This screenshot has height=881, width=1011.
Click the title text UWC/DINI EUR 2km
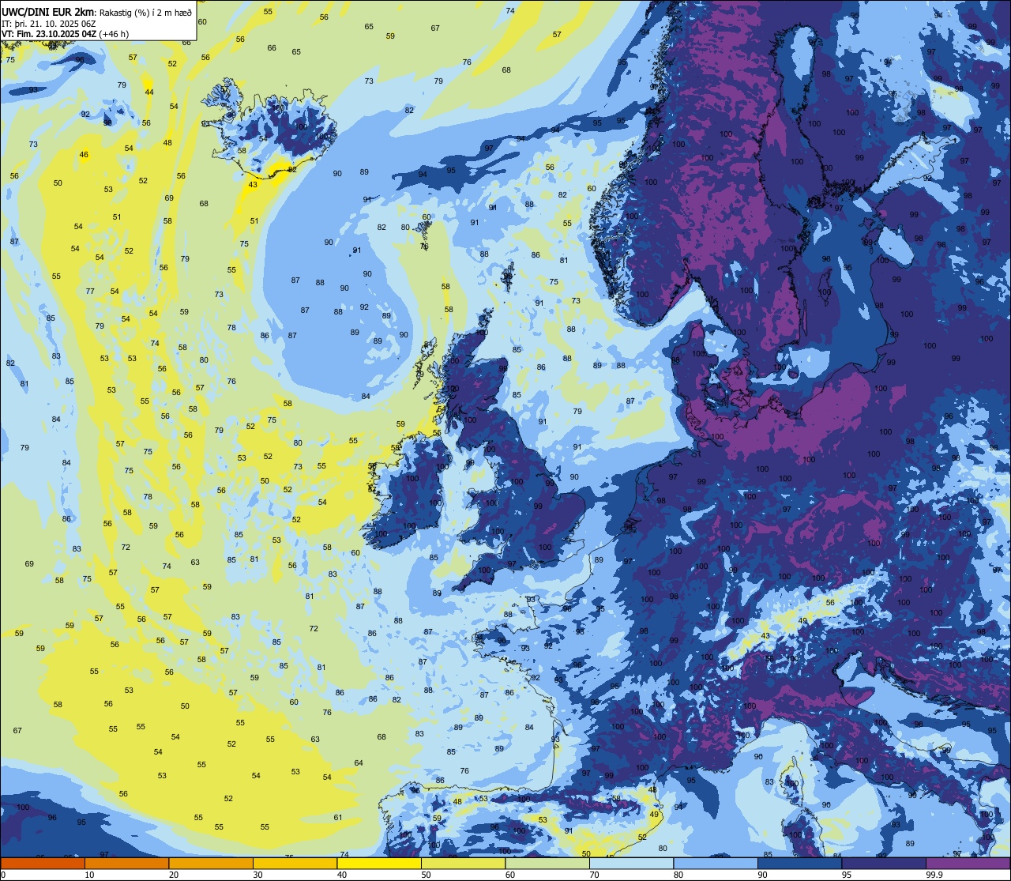click(x=47, y=13)
